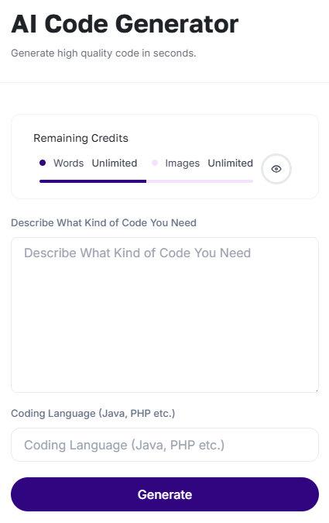Click inside the code description text area
This screenshot has width=329, height=523.
(x=165, y=315)
